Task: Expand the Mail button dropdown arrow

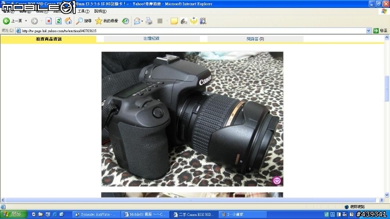Action: [142, 21]
